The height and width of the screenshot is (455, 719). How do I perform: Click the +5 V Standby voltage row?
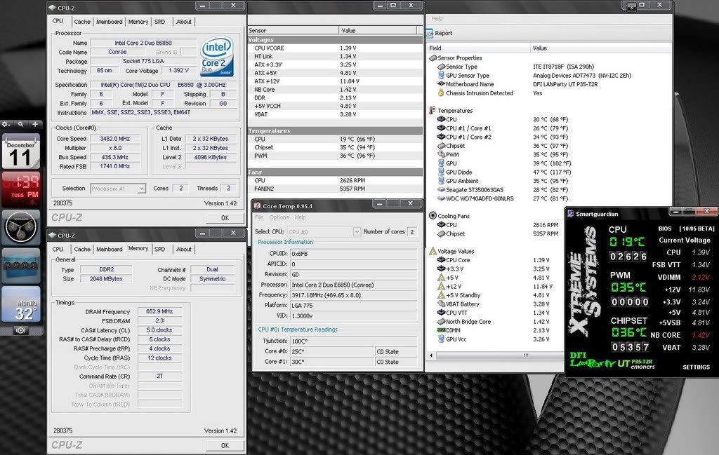point(495,295)
